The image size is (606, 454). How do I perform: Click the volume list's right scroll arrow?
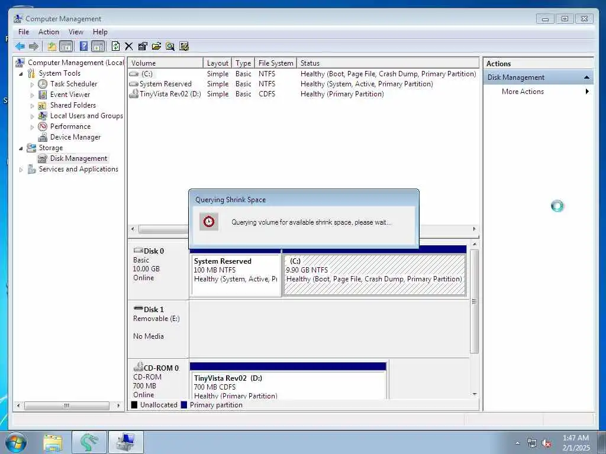[474, 229]
